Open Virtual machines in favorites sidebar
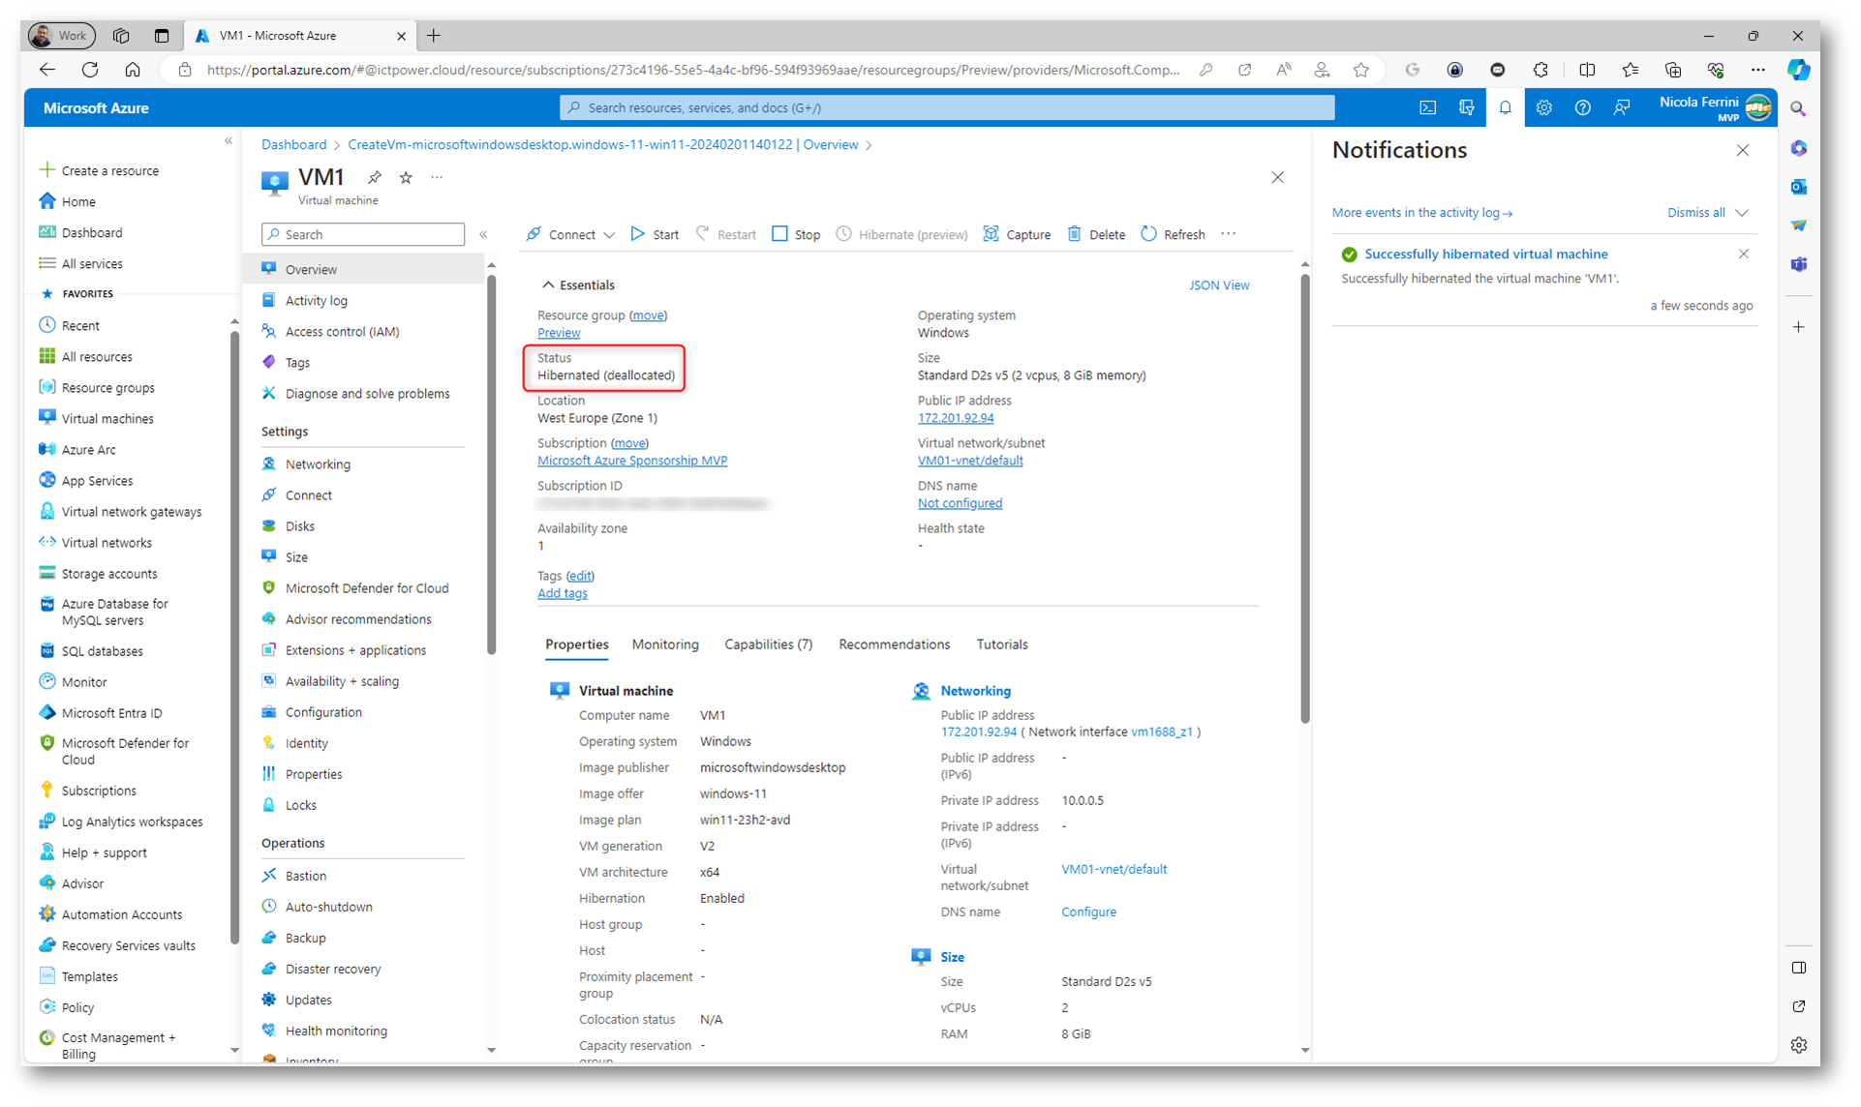This screenshot has height=1107, width=1861. 107,419
